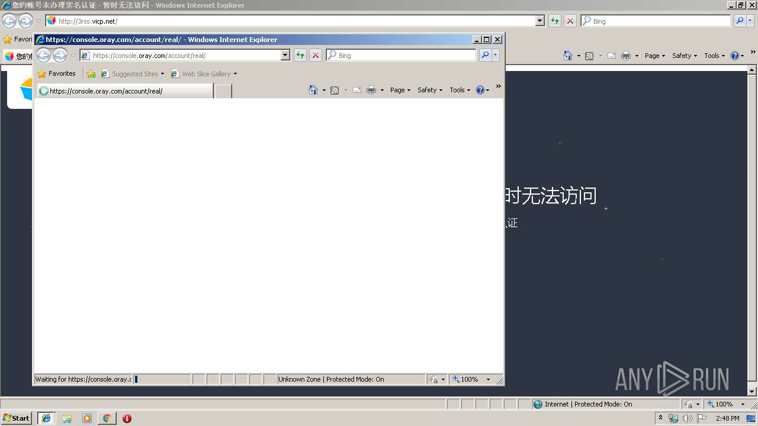Open the Safety menu in the front IE window
Screen dimensions: 758x426
click(x=430, y=90)
